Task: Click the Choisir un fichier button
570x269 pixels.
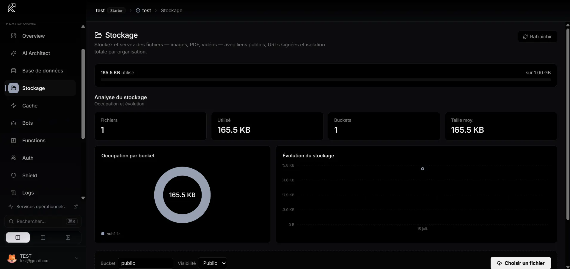Action: 521,263
